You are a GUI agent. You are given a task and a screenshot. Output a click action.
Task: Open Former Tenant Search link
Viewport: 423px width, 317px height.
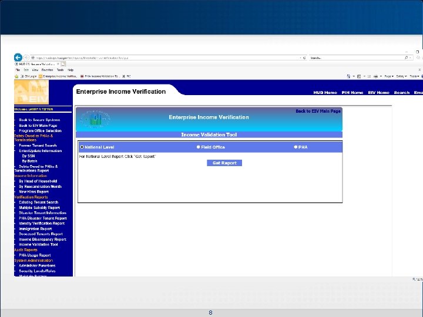(x=38, y=146)
